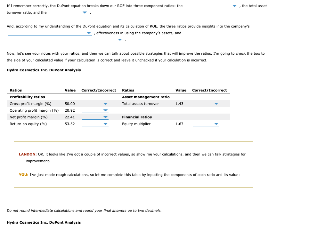Select the Ratios column header in the table
Viewport: 309px width, 231px height.
coord(15,90)
